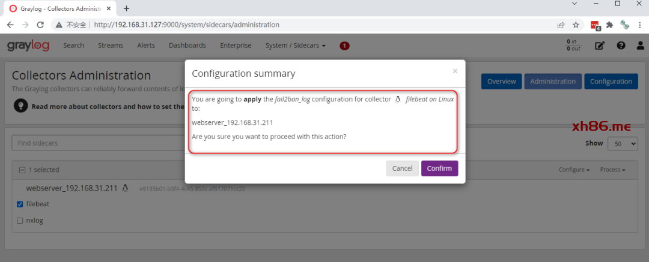This screenshot has width=649, height=262.
Task: Reload the page
Action: pyautogui.click(x=41, y=25)
